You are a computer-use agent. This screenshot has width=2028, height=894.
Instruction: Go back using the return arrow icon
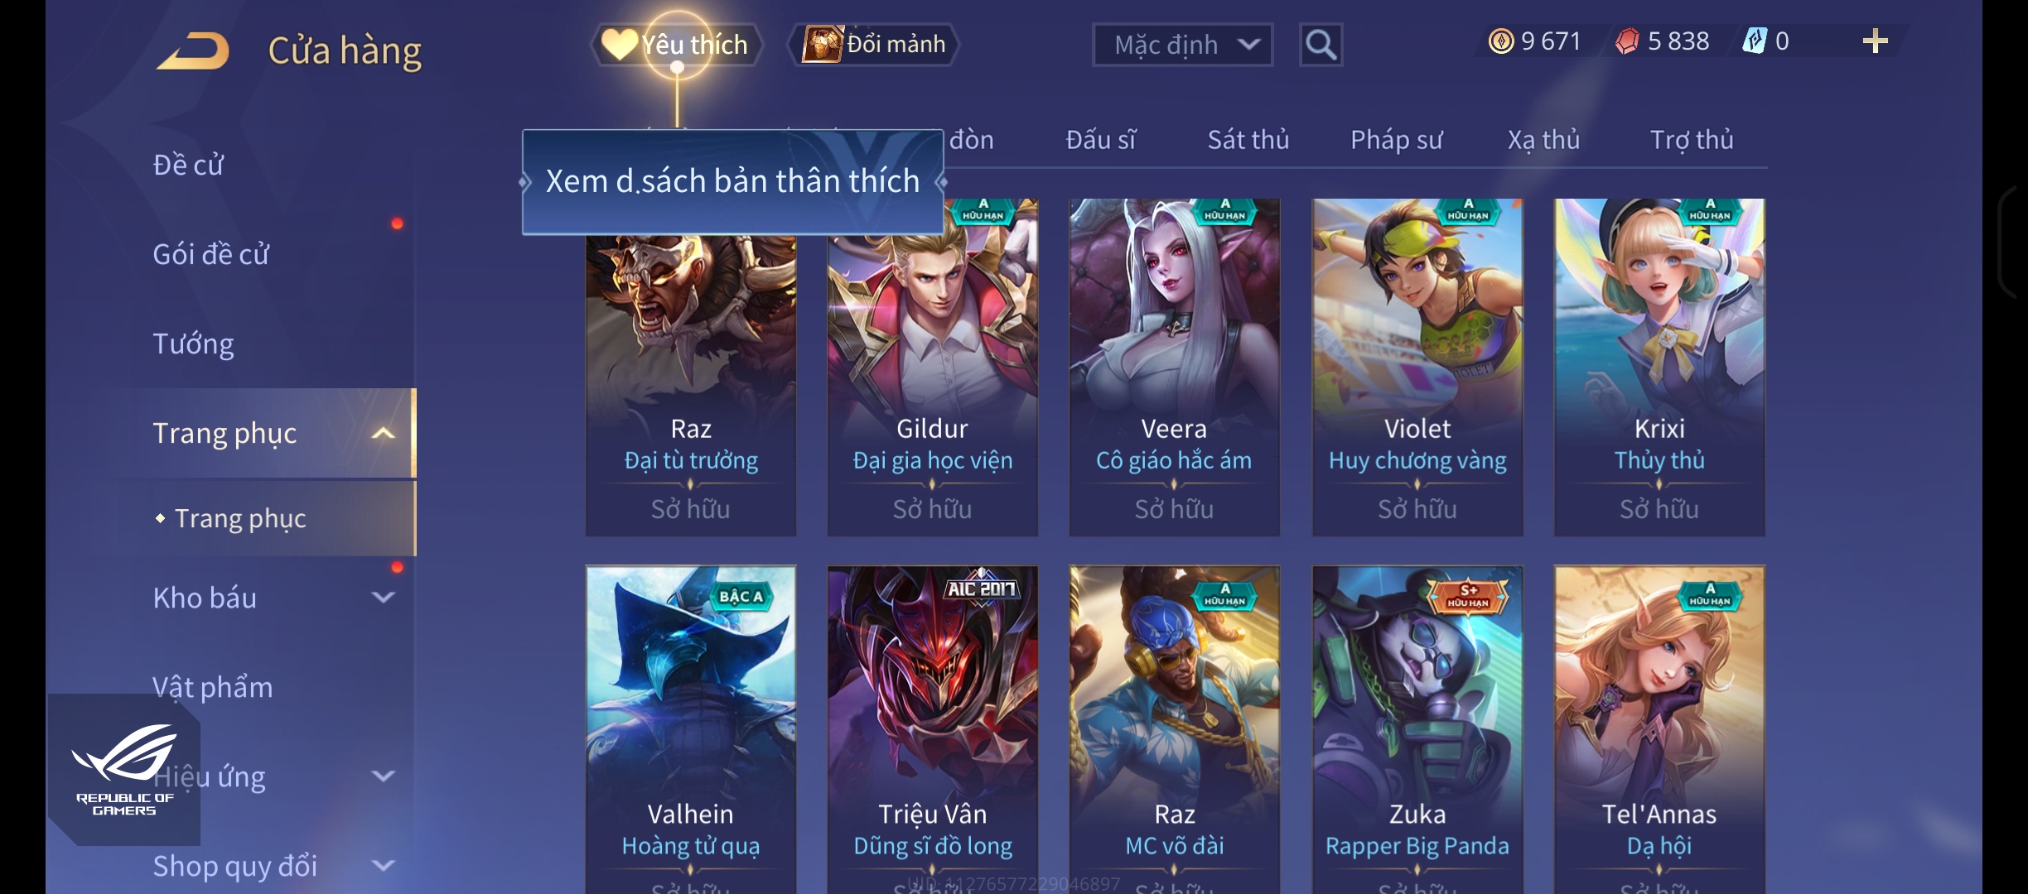[x=192, y=50]
